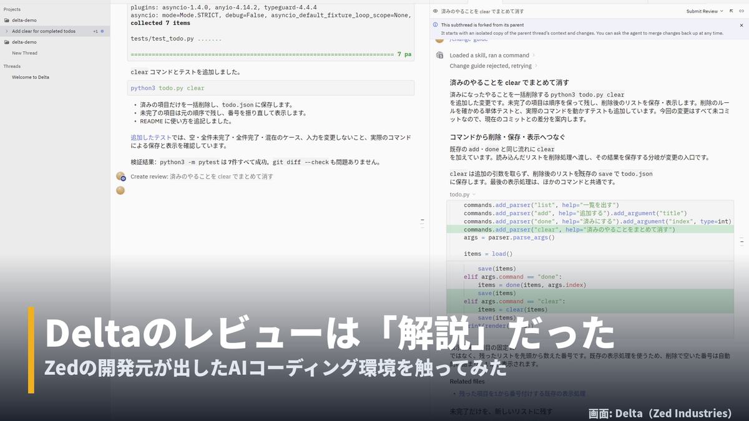
Task: Open the 追加したテスト link
Action: pos(150,137)
